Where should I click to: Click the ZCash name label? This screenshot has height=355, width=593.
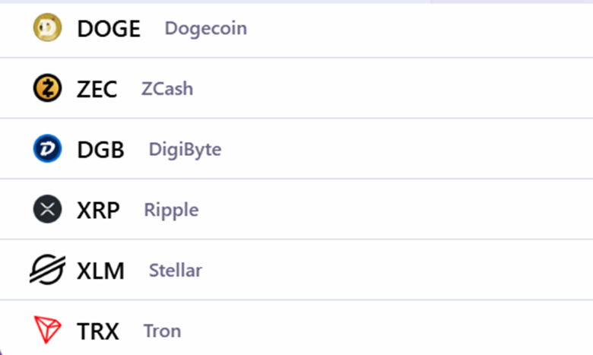pos(167,89)
